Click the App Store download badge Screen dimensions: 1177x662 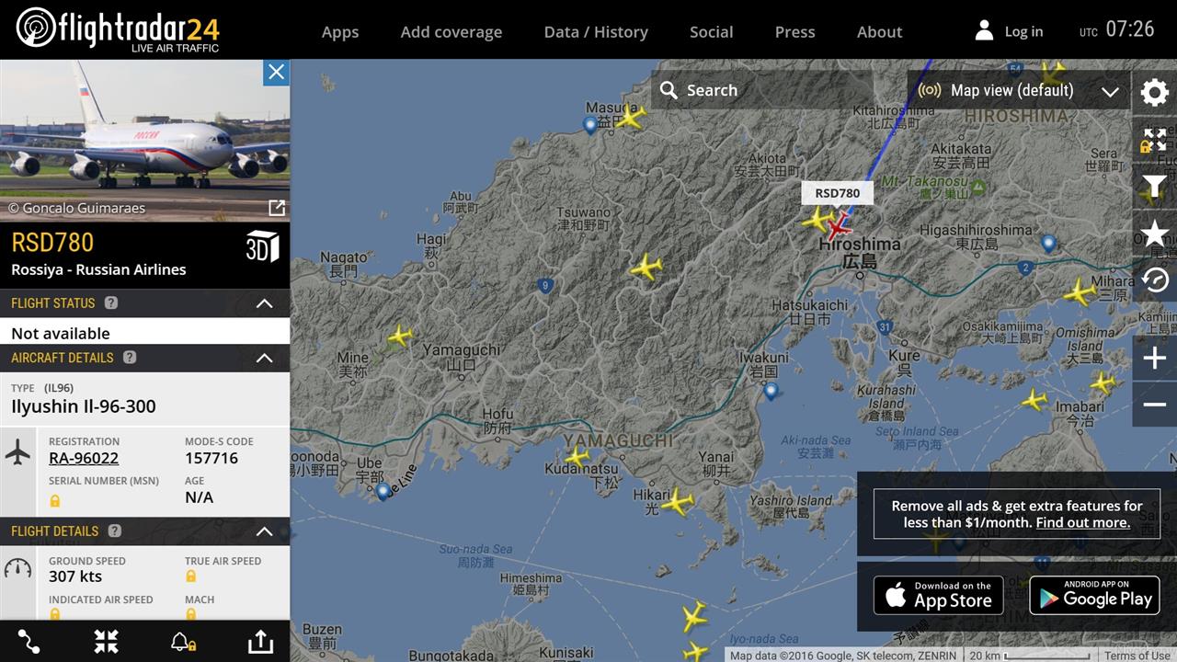pos(939,596)
